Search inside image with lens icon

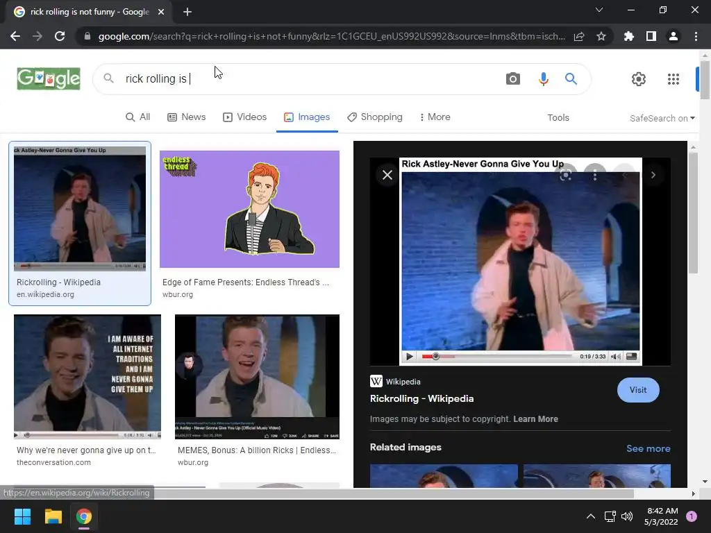coord(565,175)
